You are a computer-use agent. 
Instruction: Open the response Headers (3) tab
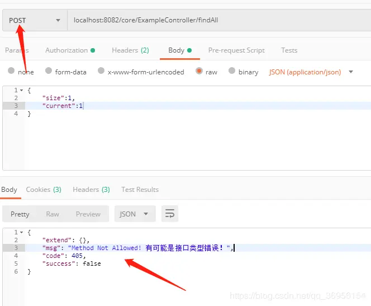pos(91,190)
